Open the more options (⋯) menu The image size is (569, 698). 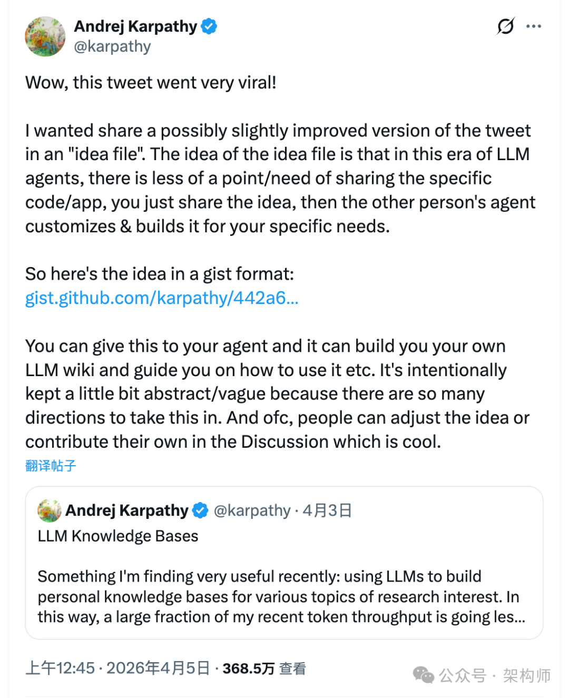[x=534, y=25]
